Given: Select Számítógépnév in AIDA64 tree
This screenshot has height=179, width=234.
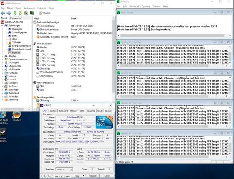Looking at the screenshot, I should pos(19,32).
